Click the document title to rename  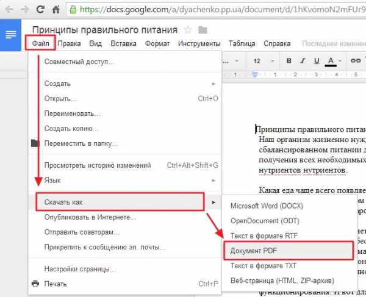click(105, 30)
